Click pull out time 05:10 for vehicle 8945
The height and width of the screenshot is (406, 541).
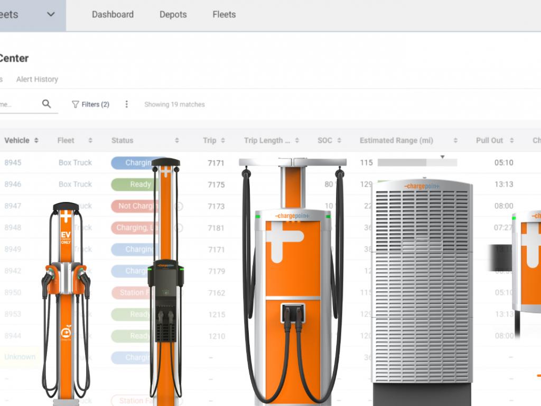tap(503, 163)
